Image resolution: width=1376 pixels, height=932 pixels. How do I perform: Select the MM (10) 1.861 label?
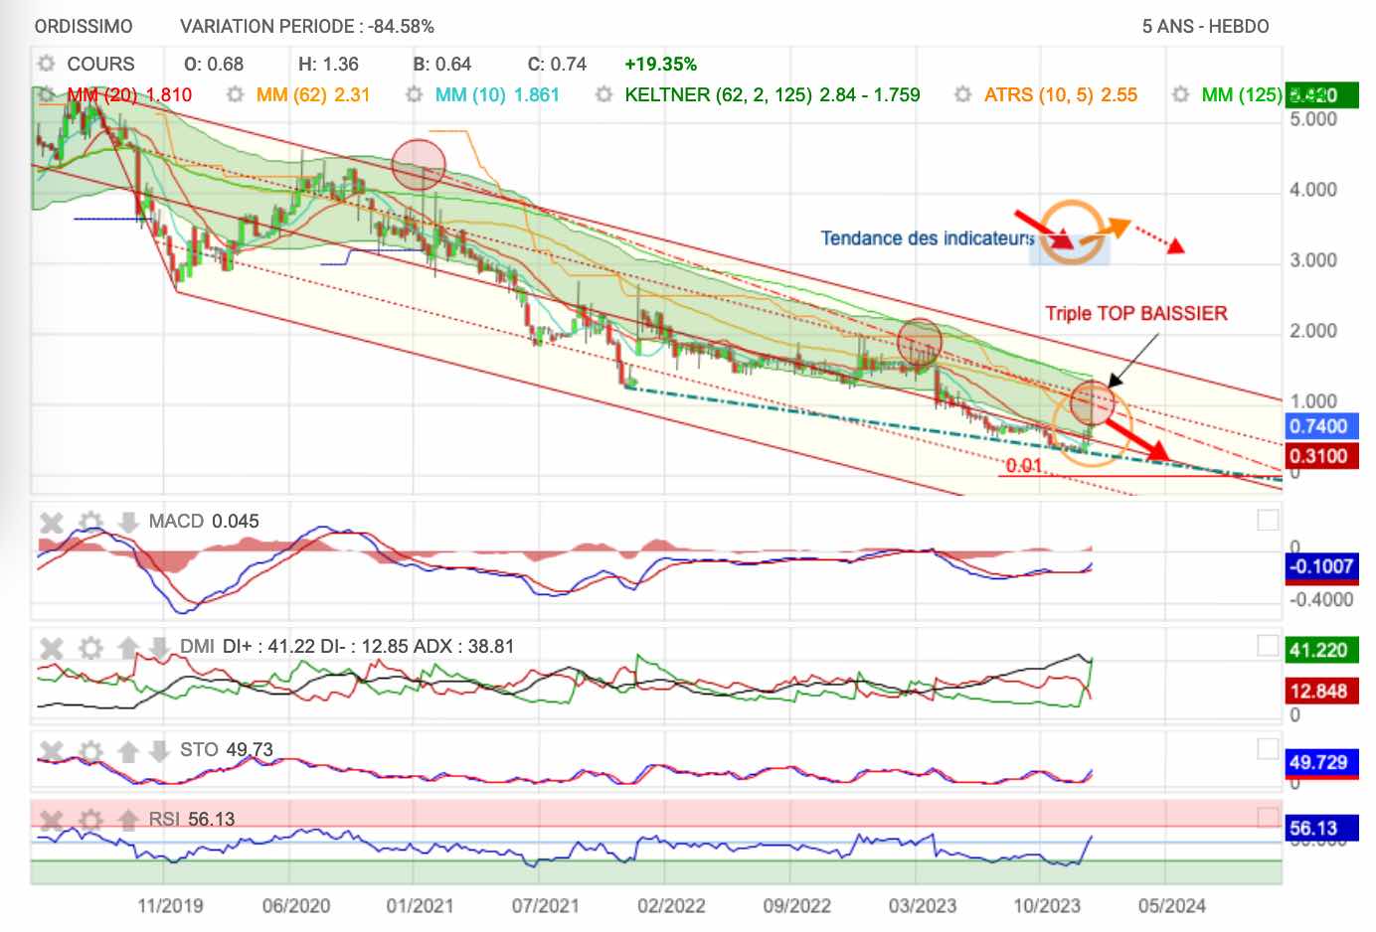pyautogui.click(x=497, y=94)
